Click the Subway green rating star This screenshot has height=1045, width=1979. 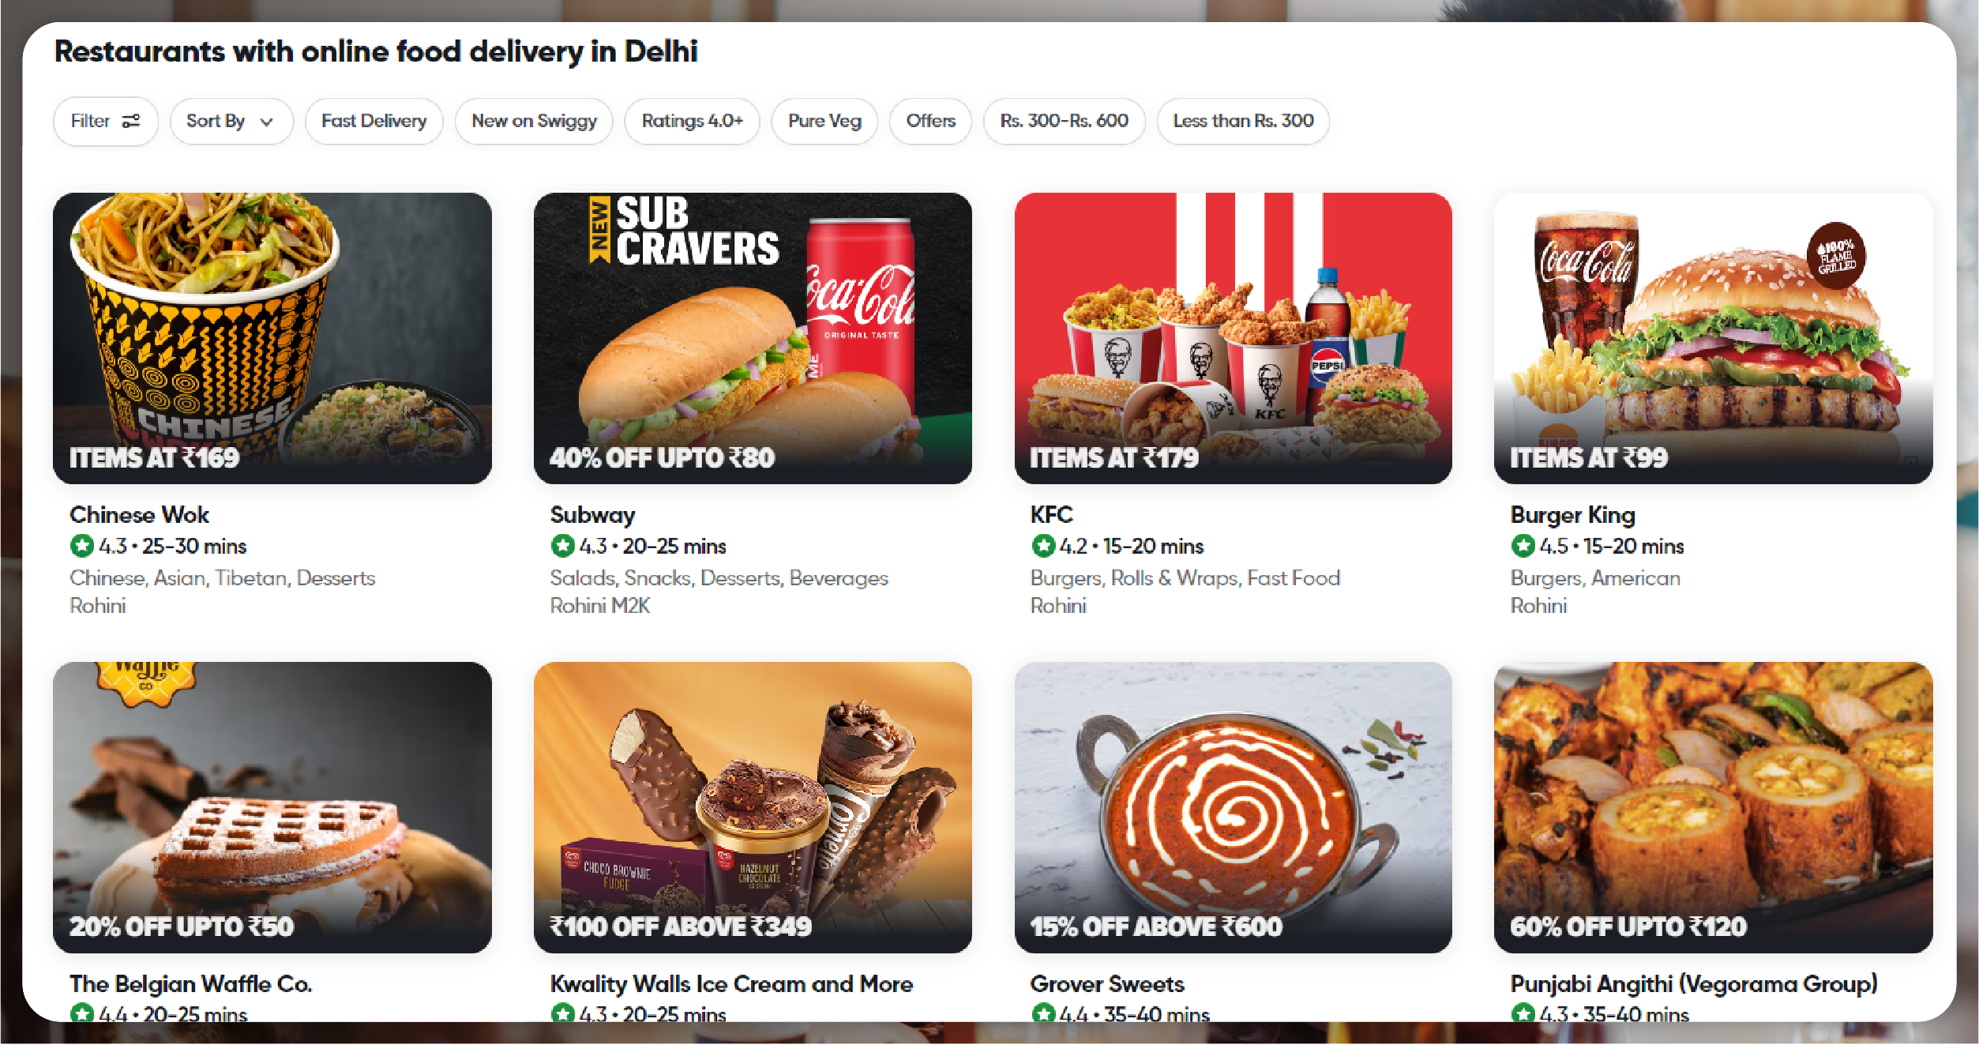[562, 546]
